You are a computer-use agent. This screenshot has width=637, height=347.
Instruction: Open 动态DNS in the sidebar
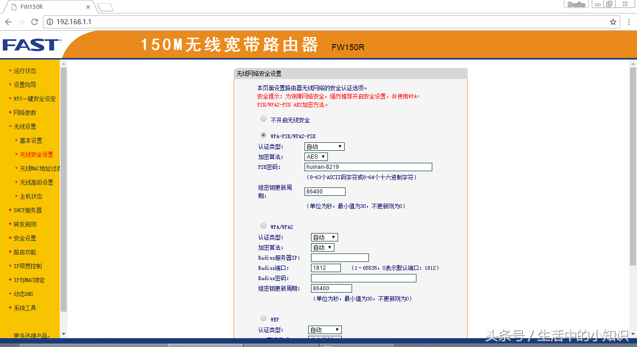pos(23,294)
